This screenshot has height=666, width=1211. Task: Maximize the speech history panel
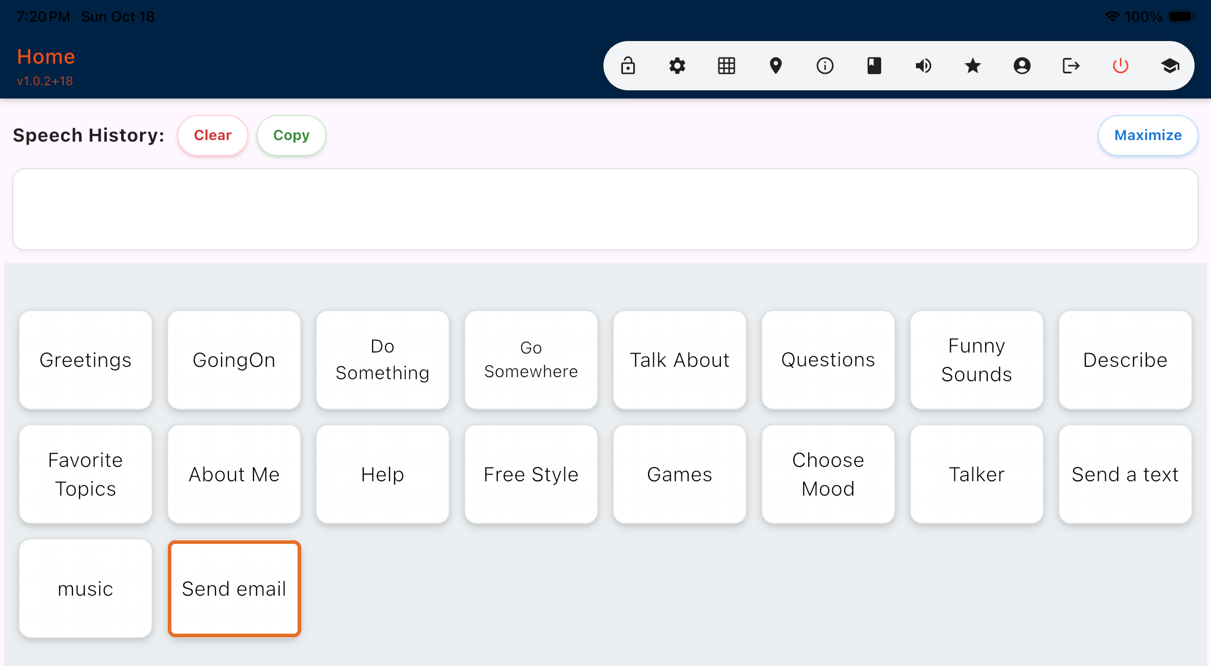[1148, 135]
